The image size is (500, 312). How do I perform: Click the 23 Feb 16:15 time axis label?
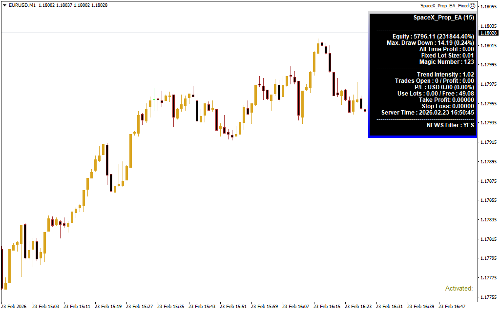coord(328,307)
